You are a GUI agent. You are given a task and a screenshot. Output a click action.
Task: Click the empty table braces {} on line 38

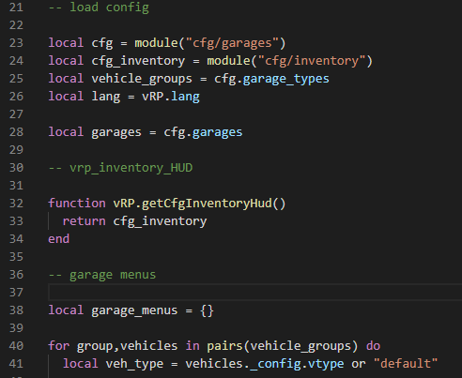coord(207,310)
